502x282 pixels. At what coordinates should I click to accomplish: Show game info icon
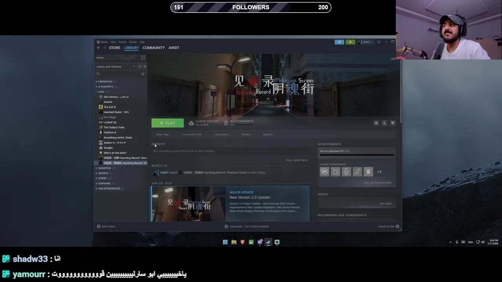coord(384,123)
